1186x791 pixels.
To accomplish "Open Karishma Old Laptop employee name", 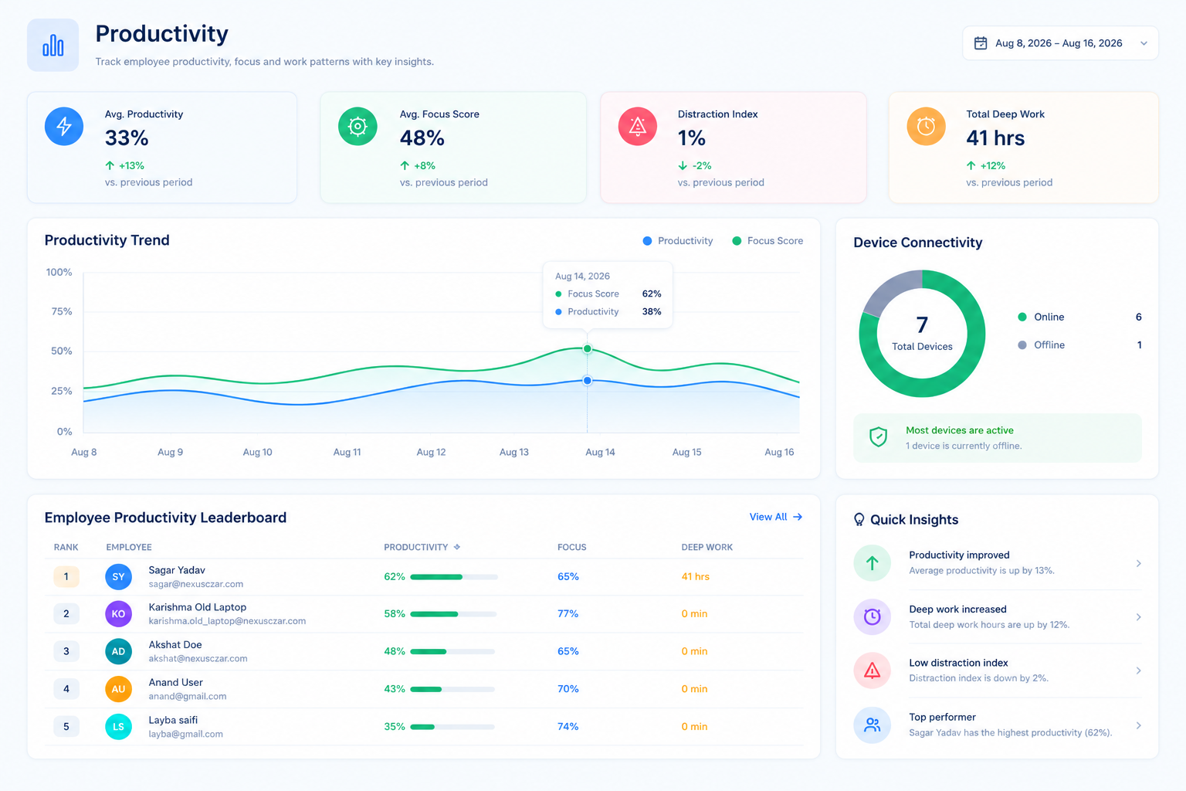I will click(198, 607).
